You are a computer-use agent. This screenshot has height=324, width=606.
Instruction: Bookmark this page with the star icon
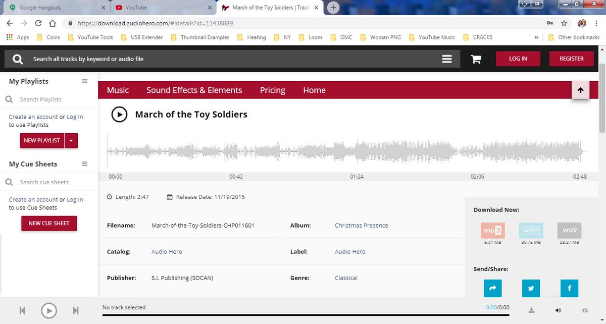click(x=564, y=23)
